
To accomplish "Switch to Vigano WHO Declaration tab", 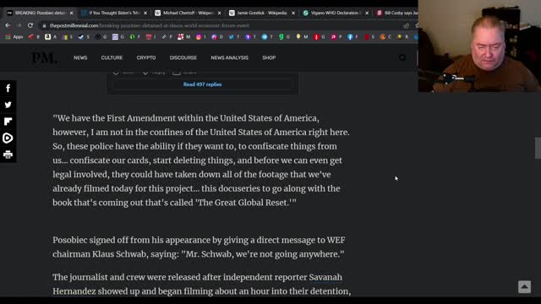I will coord(336,14).
